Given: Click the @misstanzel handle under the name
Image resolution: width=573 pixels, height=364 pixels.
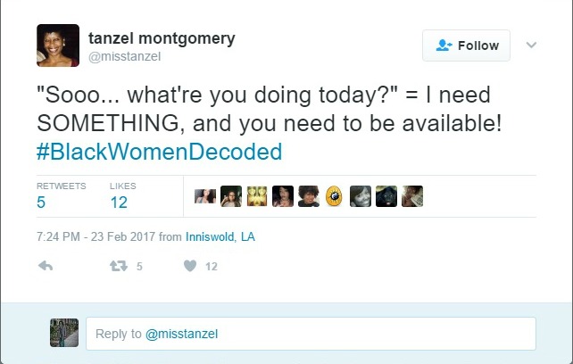Looking at the screenshot, I should point(124,56).
